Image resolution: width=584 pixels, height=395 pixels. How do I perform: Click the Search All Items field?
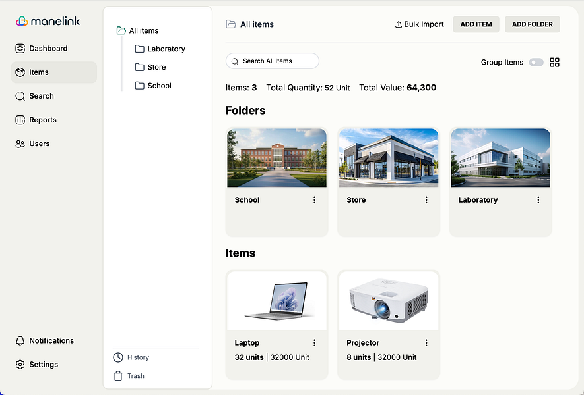click(x=273, y=61)
